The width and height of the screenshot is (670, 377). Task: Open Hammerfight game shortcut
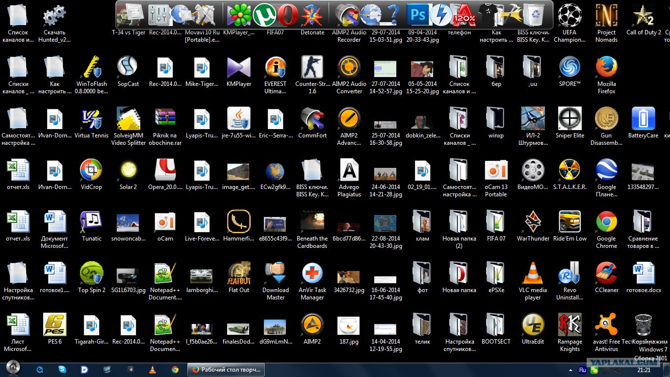pos(239,226)
